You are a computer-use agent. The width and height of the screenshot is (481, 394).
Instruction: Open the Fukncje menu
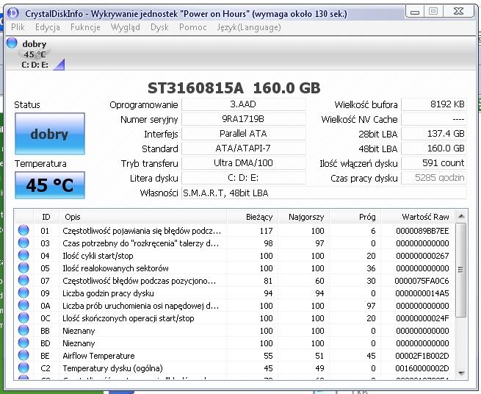point(85,27)
